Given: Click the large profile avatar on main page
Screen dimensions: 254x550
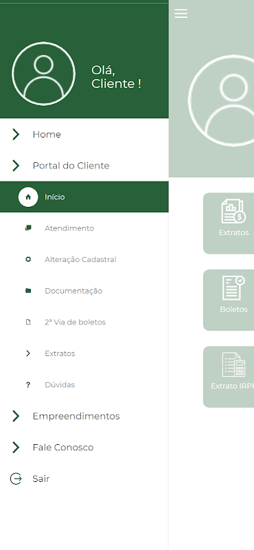Looking at the screenshot, I should pyautogui.click(x=221, y=100).
